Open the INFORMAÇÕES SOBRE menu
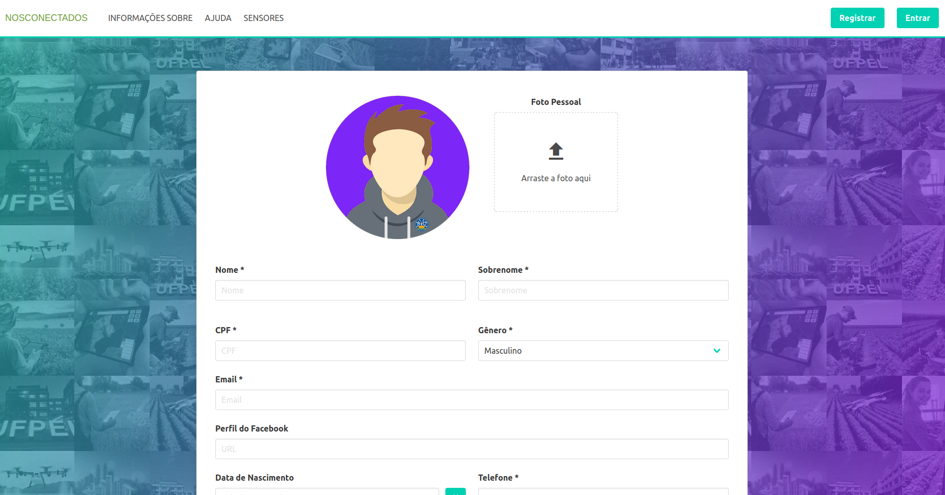Image resolution: width=945 pixels, height=495 pixels. pos(150,18)
